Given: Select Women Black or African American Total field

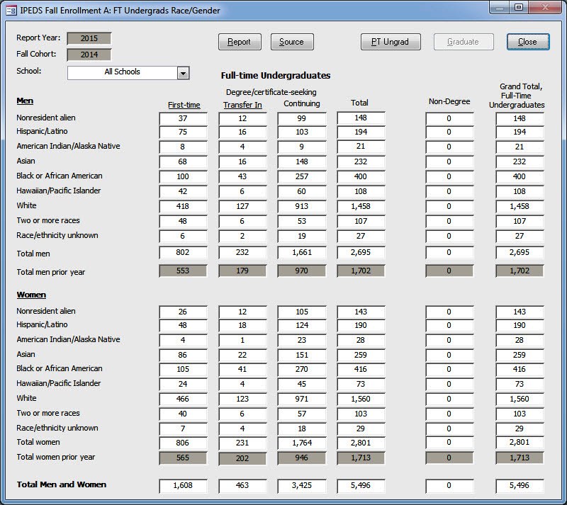Looking at the screenshot, I should click(361, 369).
